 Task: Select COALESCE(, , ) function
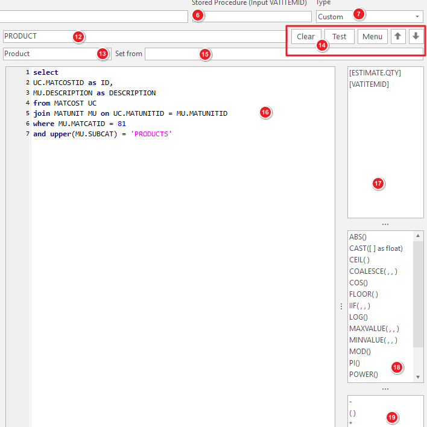point(373,271)
